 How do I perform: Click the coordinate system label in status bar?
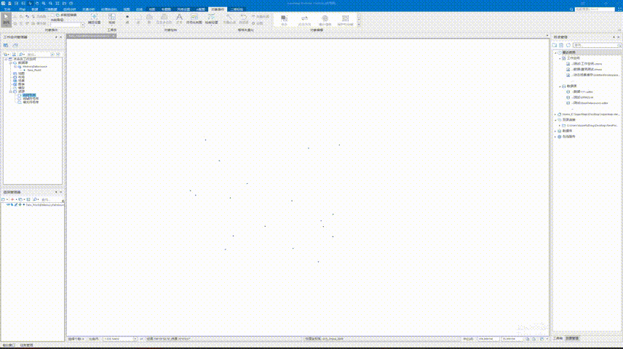324,339
